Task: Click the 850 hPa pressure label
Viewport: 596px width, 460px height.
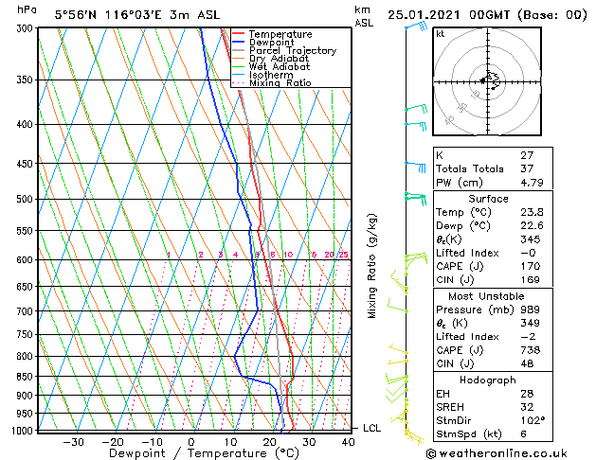Action: (x=27, y=377)
